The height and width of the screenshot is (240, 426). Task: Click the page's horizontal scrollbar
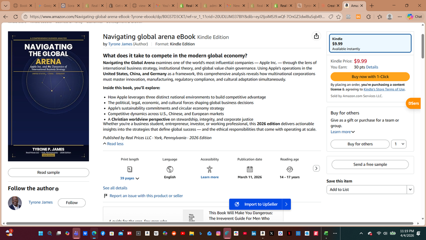point(210,223)
